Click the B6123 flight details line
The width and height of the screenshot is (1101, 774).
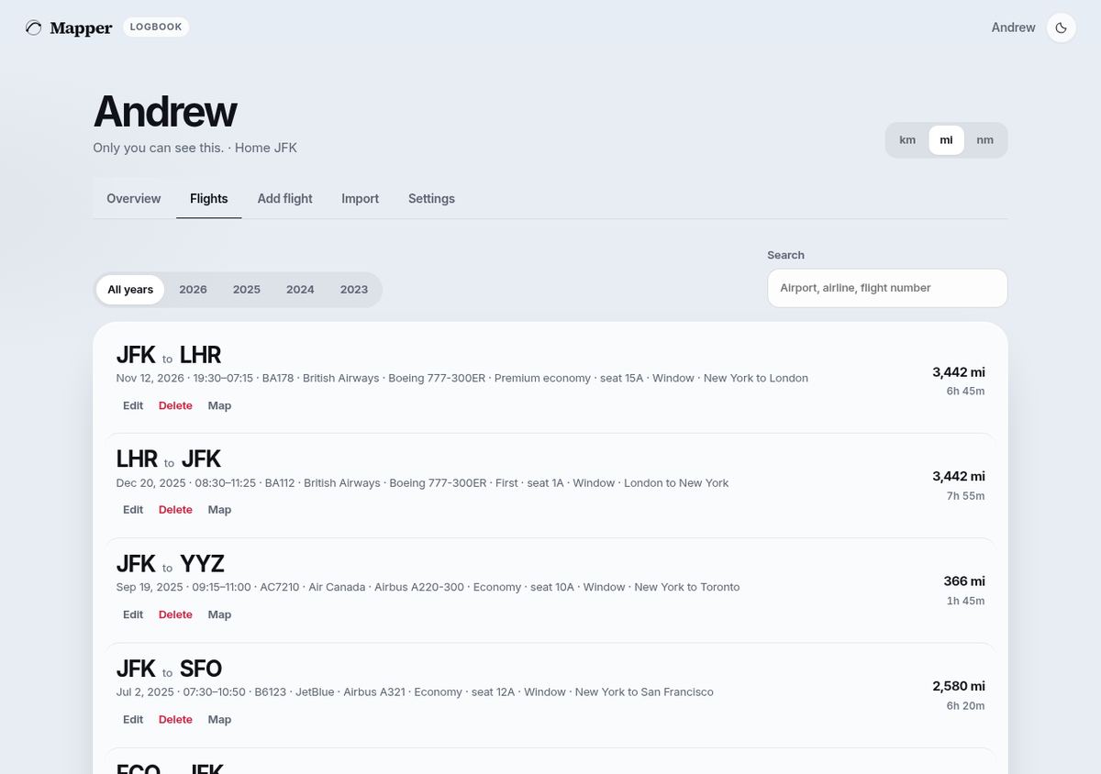[415, 691]
